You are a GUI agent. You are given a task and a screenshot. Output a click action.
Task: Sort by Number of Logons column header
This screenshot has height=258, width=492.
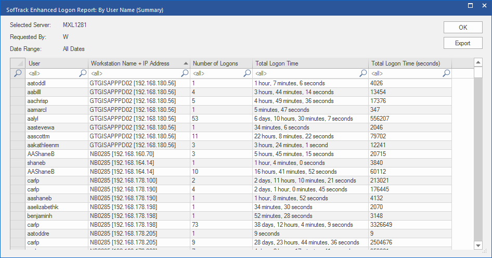tap(221, 63)
